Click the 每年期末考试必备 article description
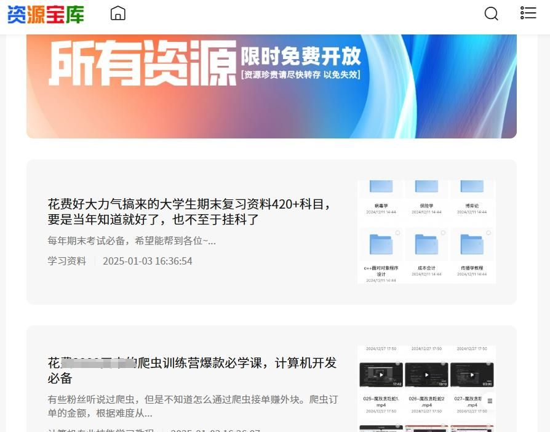Screen dimensions: 550x432 click(x=132, y=241)
